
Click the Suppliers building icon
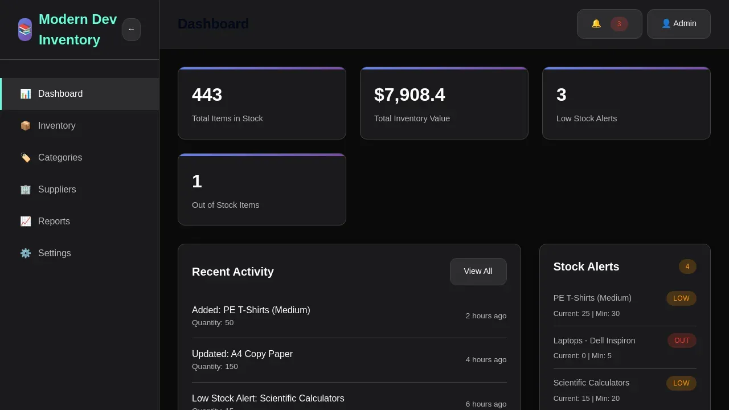(26, 190)
